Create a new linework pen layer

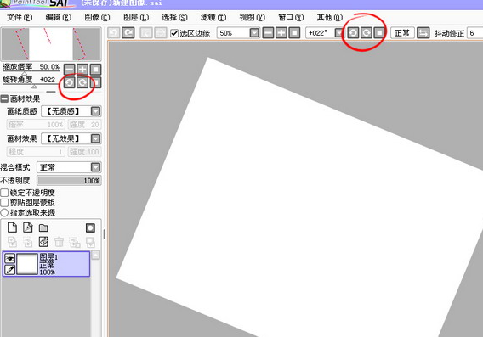[28, 227]
